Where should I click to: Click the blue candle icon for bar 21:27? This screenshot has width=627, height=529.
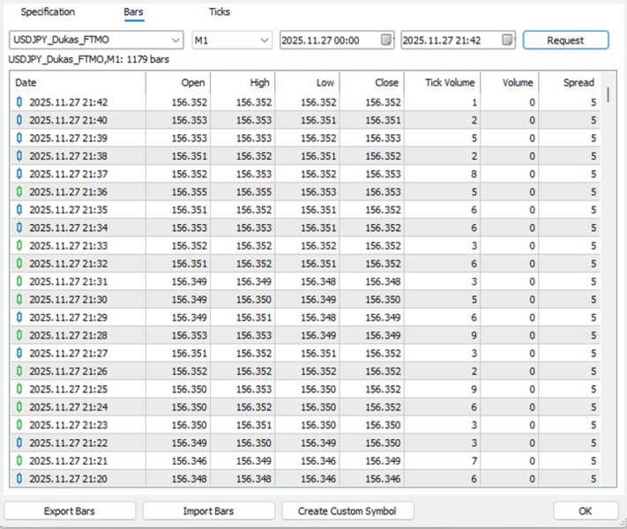tap(19, 353)
